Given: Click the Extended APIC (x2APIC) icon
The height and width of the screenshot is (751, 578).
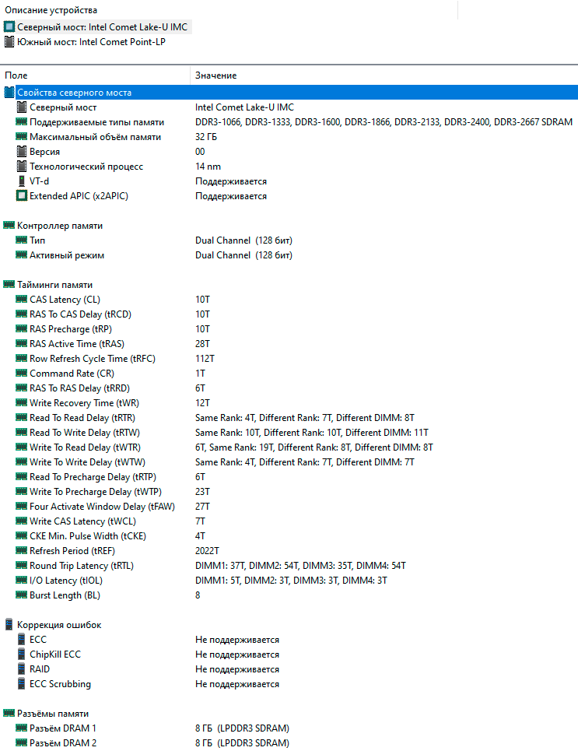Looking at the screenshot, I should [x=22, y=196].
